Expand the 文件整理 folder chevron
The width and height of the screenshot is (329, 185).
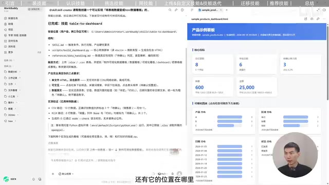click(20, 90)
